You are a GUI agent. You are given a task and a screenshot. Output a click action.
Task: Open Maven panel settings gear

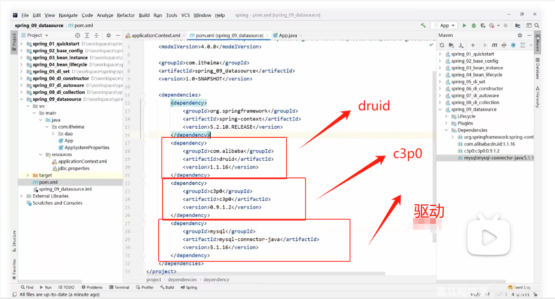click(x=520, y=35)
